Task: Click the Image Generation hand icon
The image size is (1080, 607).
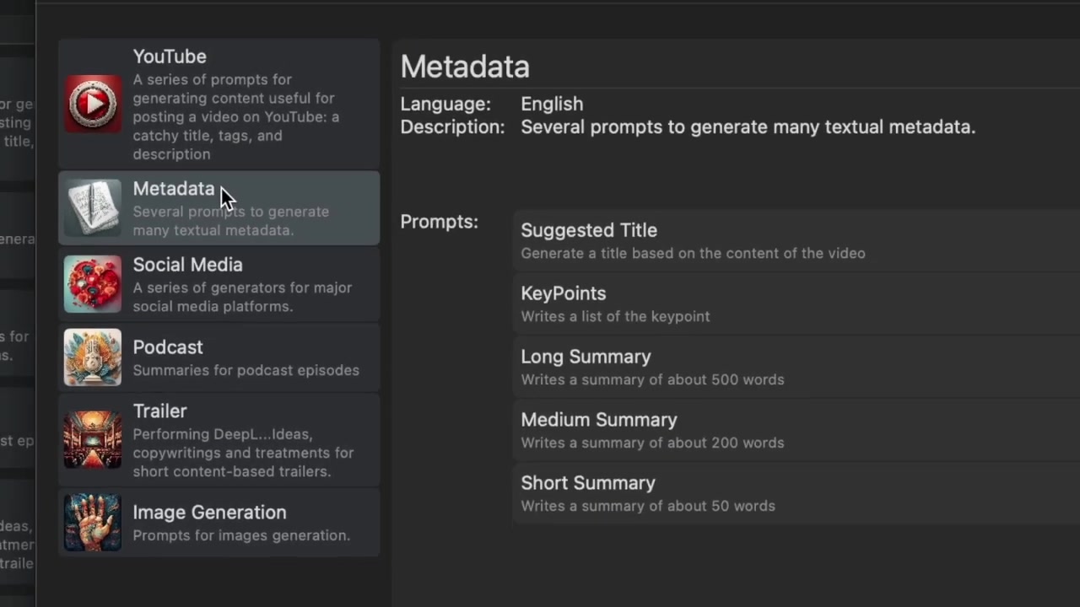Action: coord(93,523)
